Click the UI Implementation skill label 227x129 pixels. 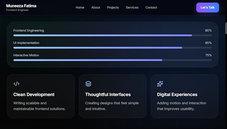click(26, 43)
